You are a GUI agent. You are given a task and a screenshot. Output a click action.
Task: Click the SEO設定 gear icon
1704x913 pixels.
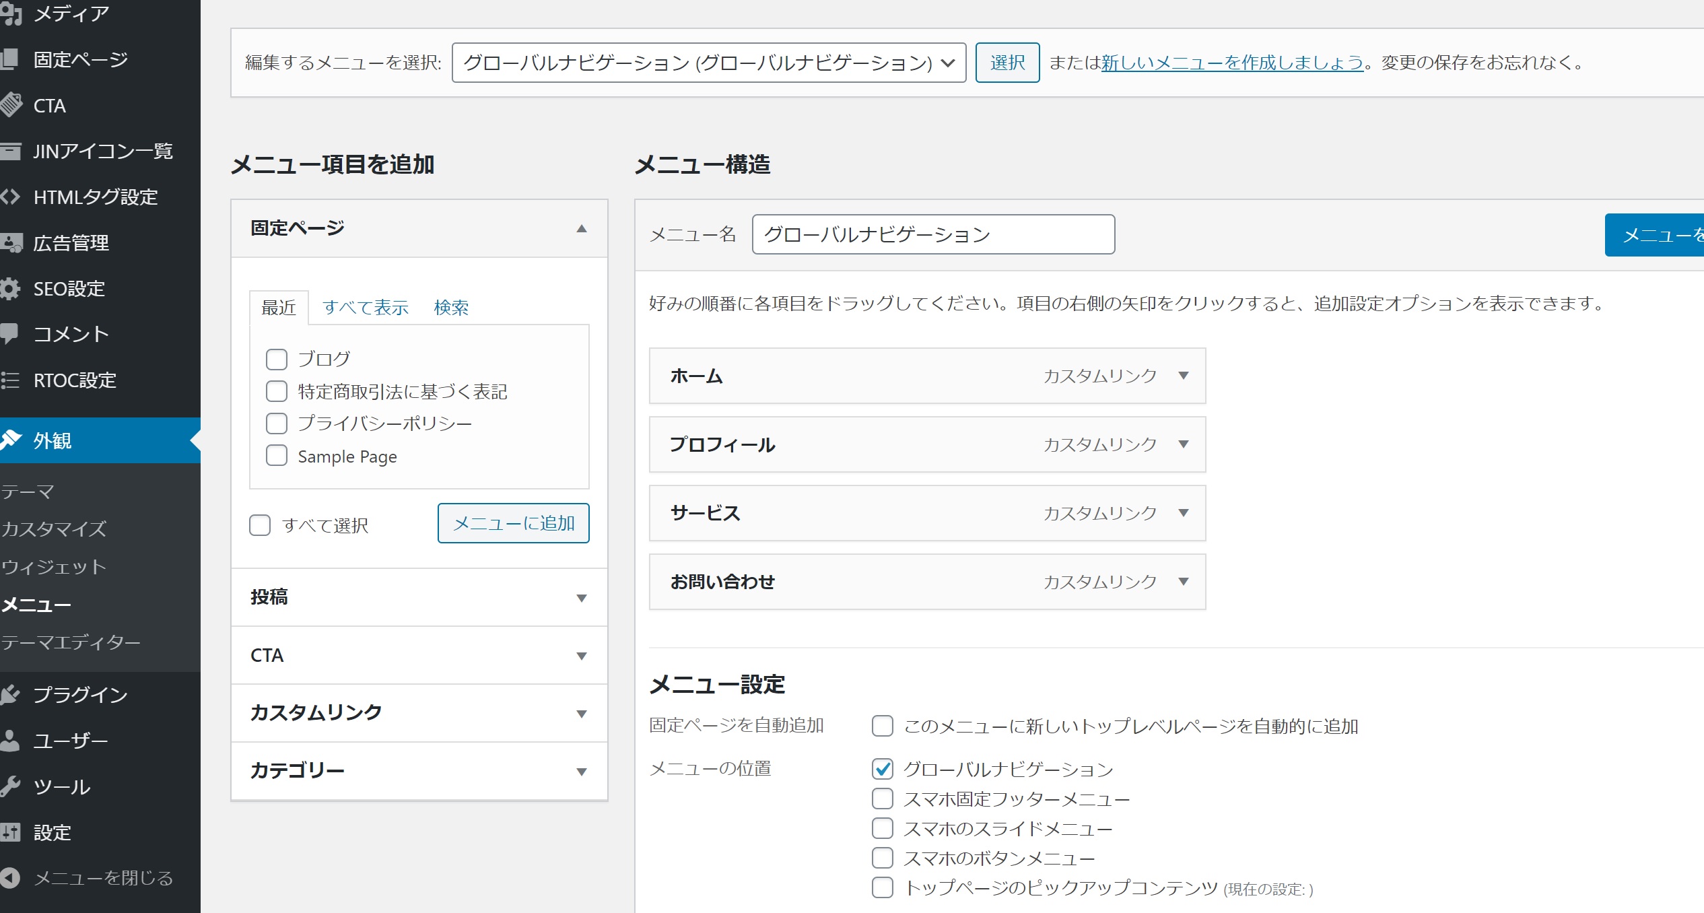(10, 289)
